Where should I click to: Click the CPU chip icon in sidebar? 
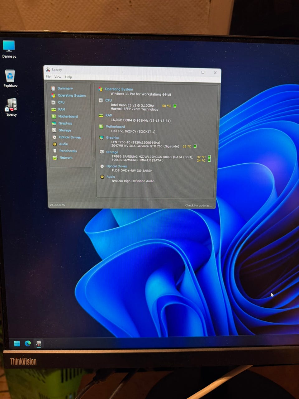53,102
